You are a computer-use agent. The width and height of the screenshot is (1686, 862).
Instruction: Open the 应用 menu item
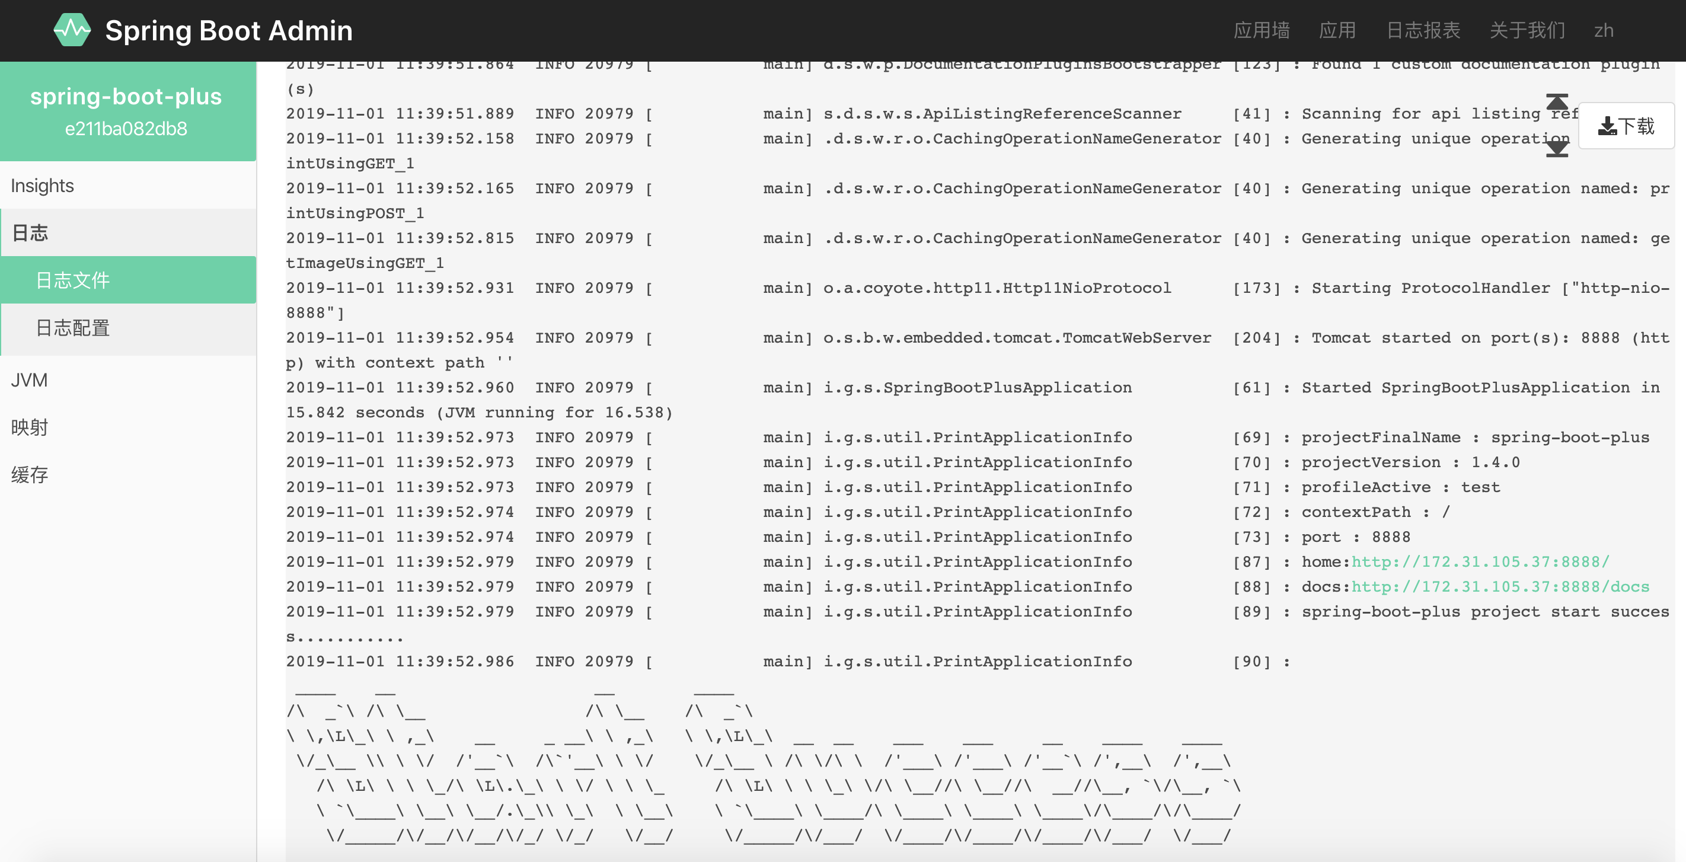pyautogui.click(x=1337, y=30)
